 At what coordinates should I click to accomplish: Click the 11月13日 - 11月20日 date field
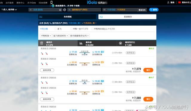120,10
